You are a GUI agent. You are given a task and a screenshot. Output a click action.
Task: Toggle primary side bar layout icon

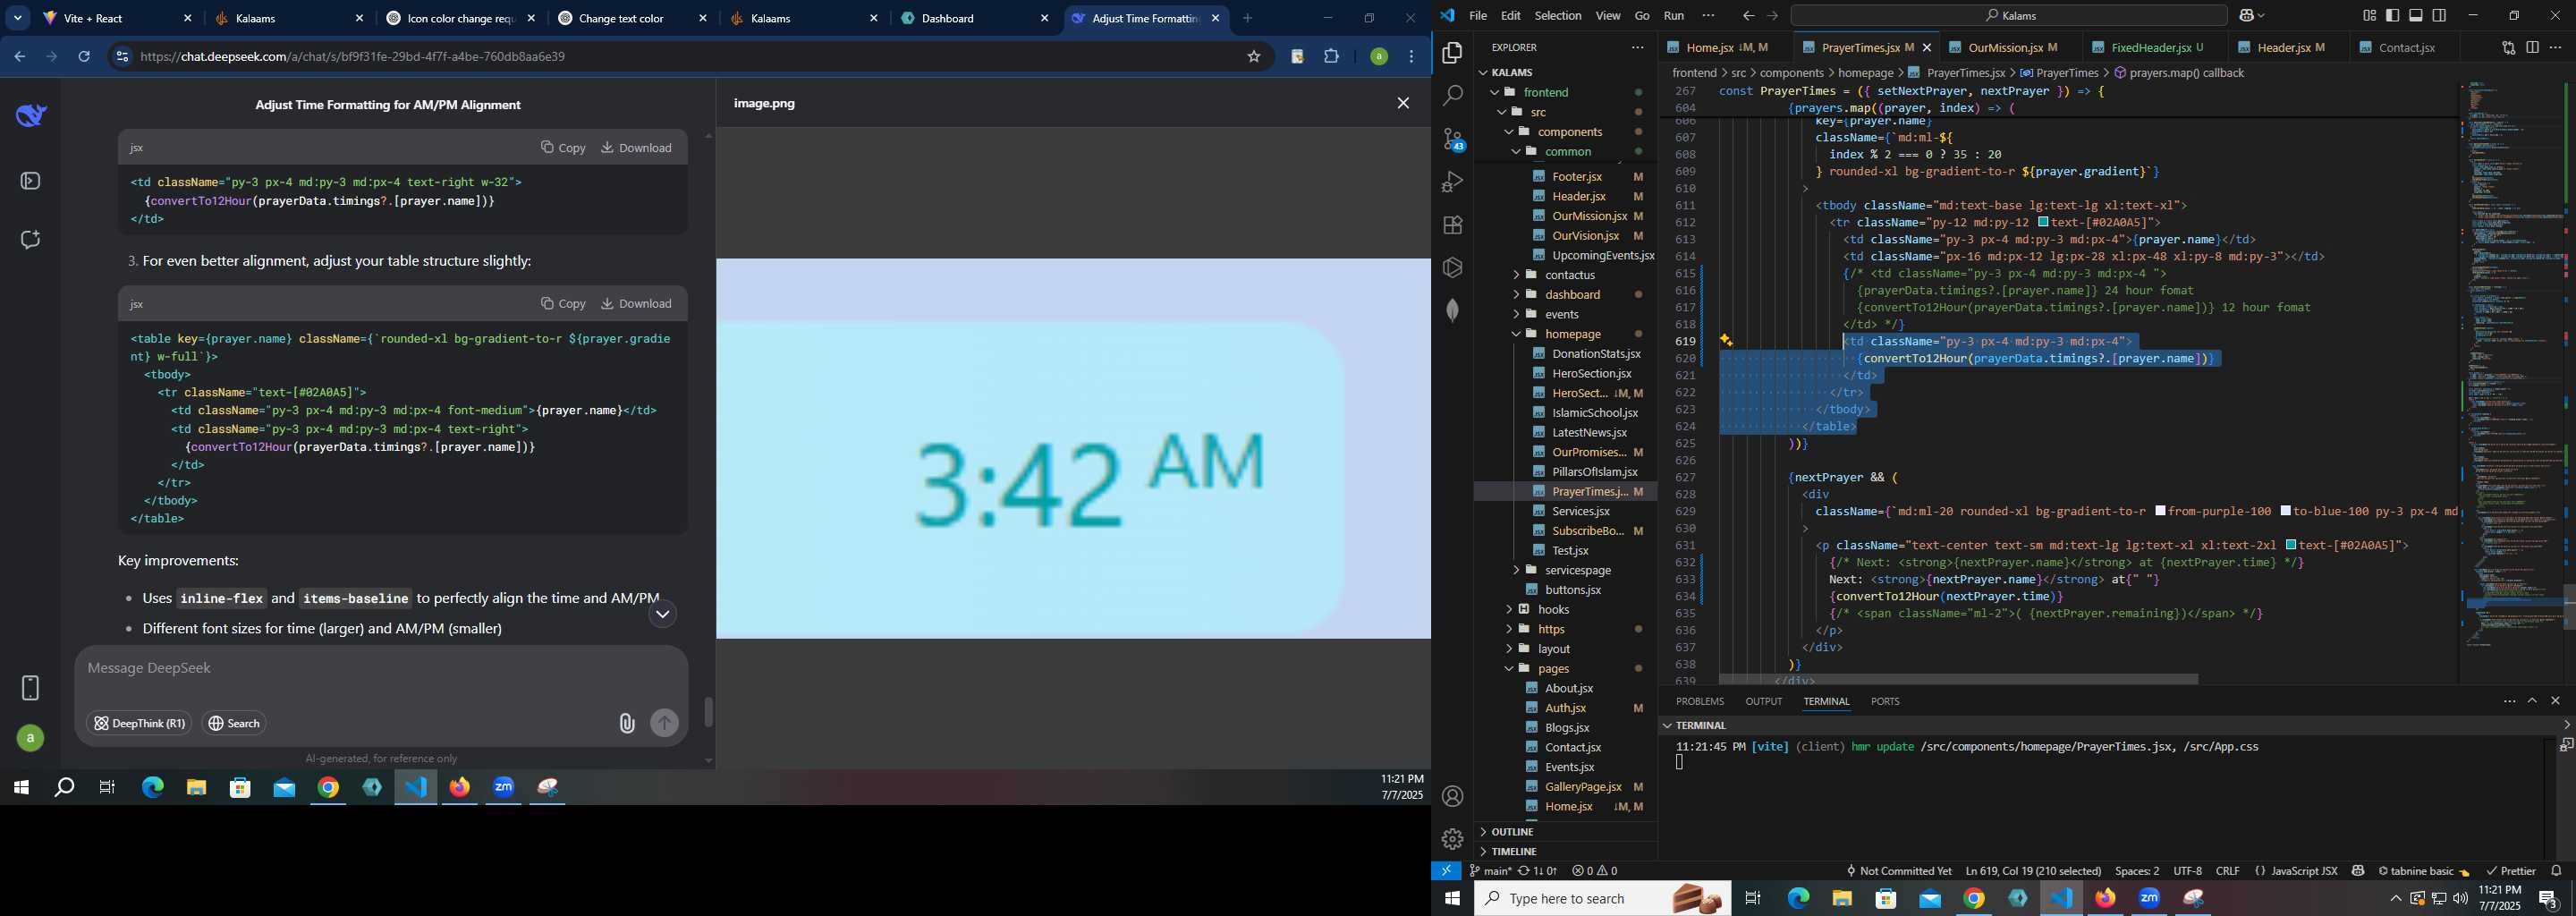2392,15
